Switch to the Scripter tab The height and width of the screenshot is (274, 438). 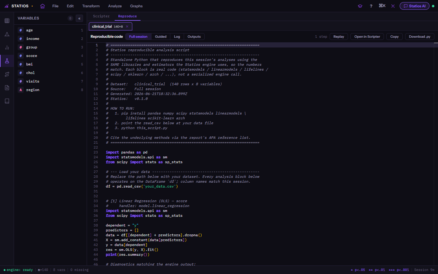[101, 16]
